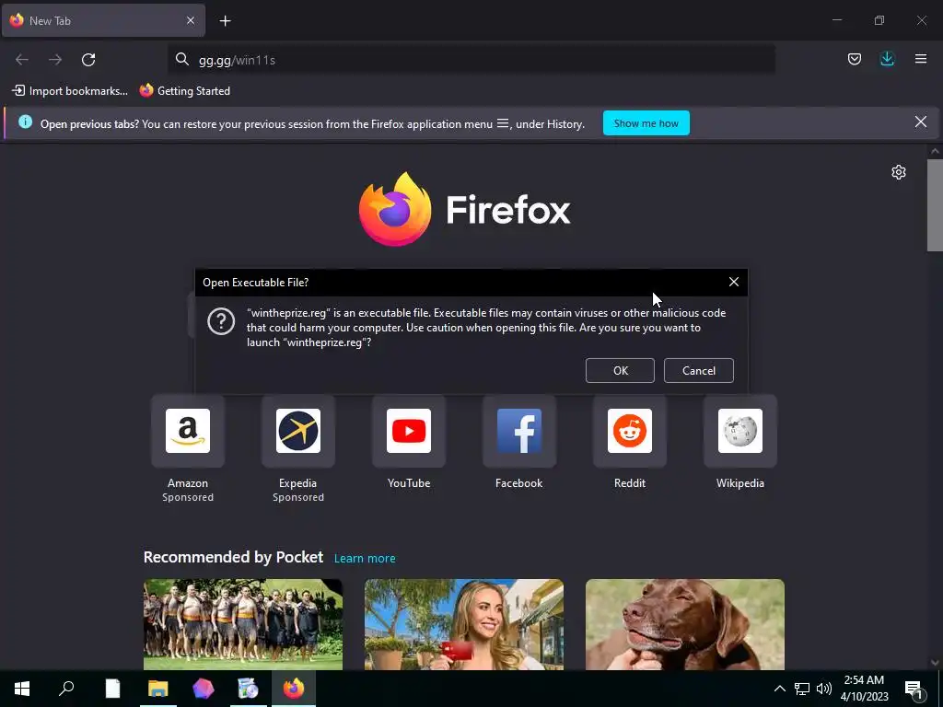Click the search icon in address bar

tap(181, 59)
